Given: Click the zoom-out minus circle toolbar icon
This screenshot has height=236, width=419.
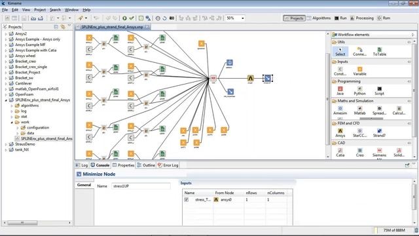Looking at the screenshot, I should coord(158,18).
